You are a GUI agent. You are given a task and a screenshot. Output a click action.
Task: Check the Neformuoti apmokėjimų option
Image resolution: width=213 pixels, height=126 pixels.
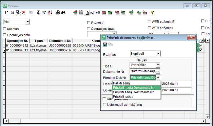click(x=105, y=105)
